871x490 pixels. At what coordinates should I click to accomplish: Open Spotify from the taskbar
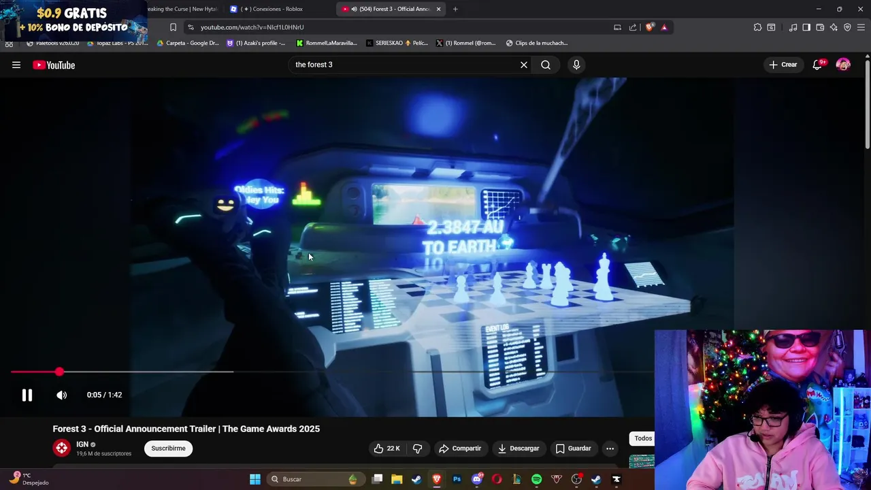536,479
